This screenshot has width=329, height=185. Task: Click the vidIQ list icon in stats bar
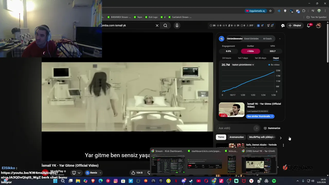[x=262, y=25]
